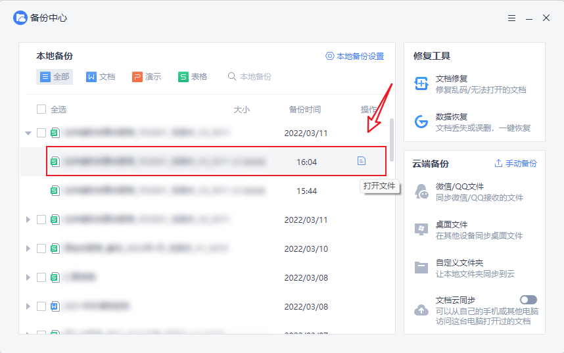564x353 pixels.
Task: Expand the second 2022/03/11 backup group
Action: tap(28, 220)
